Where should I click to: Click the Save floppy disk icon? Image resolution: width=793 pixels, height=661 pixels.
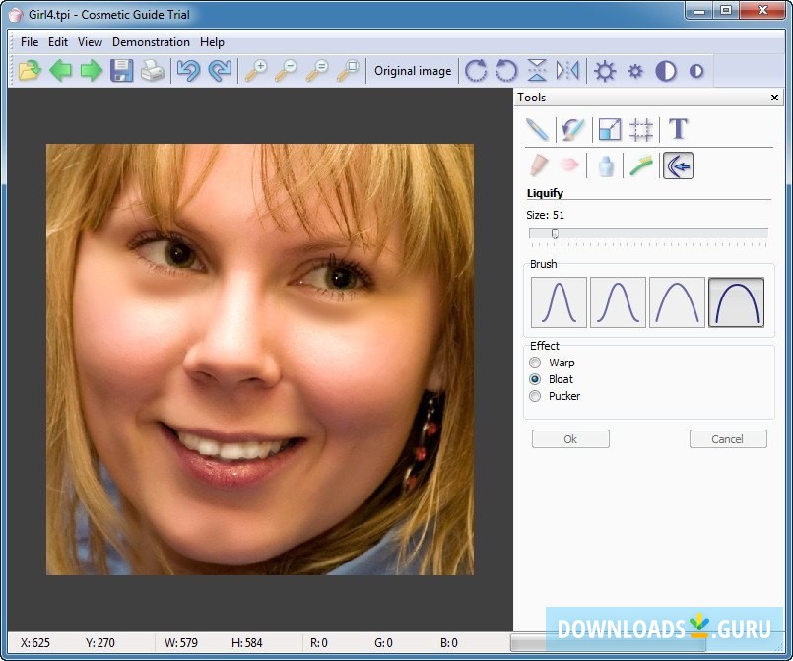[x=121, y=71]
